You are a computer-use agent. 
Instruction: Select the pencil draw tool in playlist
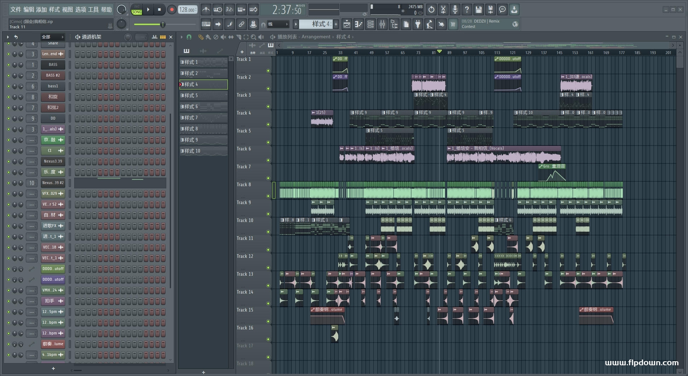tap(201, 37)
